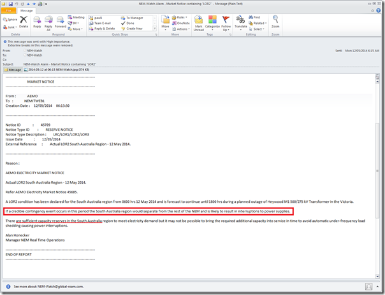Mark the message as Unread
Screen dimensions: 385x295
tap(198, 24)
